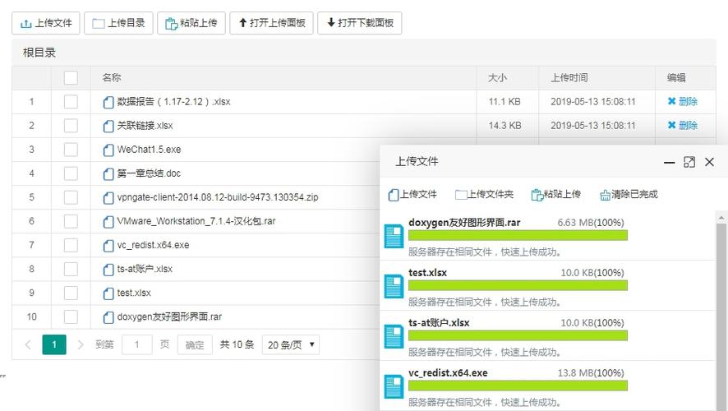This screenshot has width=728, height=411.
Task: Check the box for VMware_Workstation rar row
Action: tap(71, 221)
